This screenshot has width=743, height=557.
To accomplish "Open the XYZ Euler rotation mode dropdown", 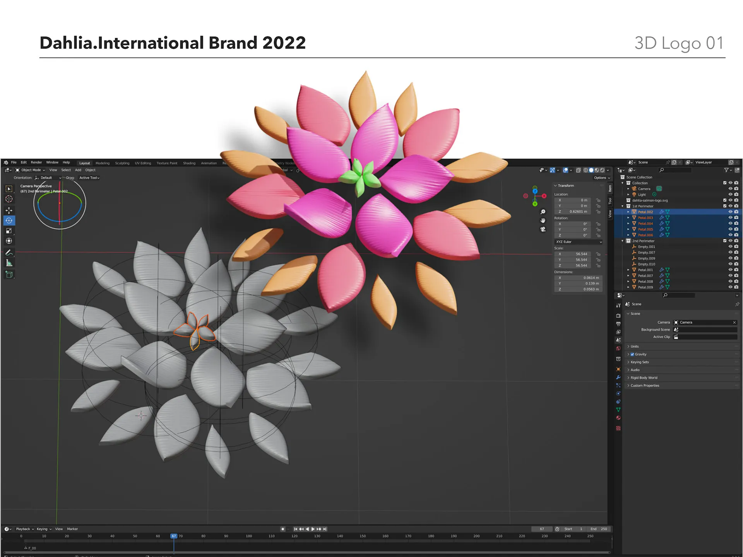I will coord(579,242).
